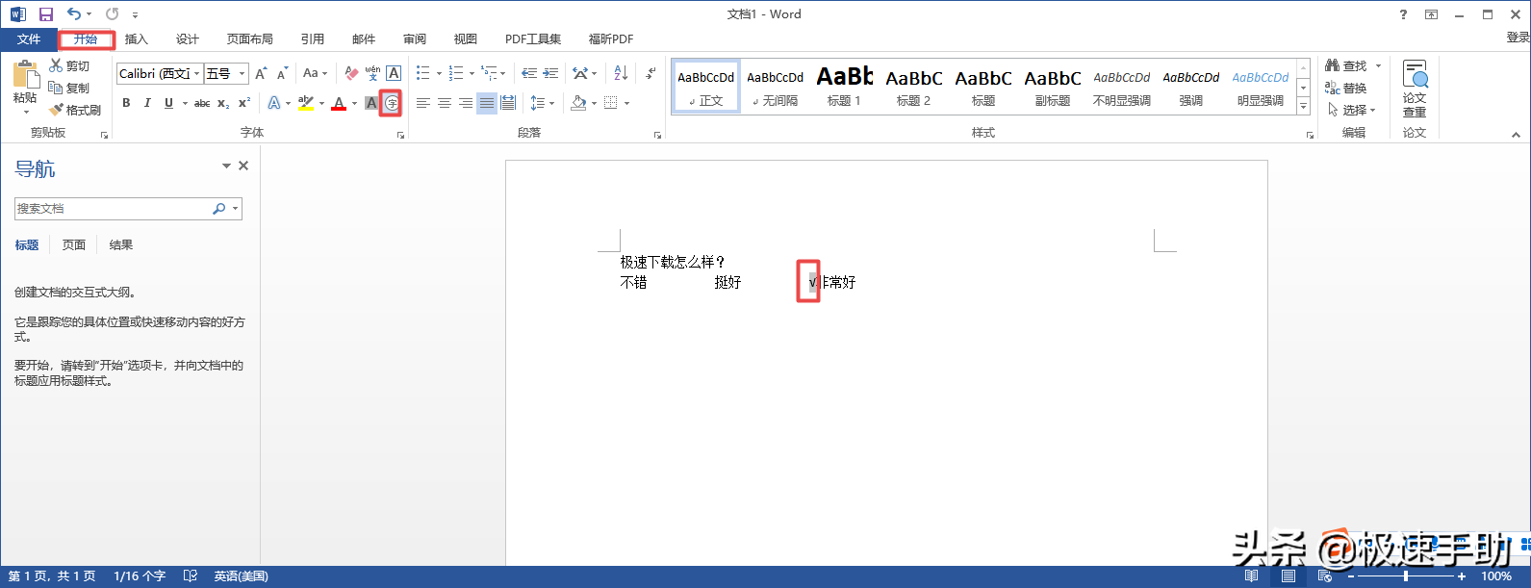Screen dimensions: 1531x588
Task: Toggle Justify alignment
Action: [487, 103]
